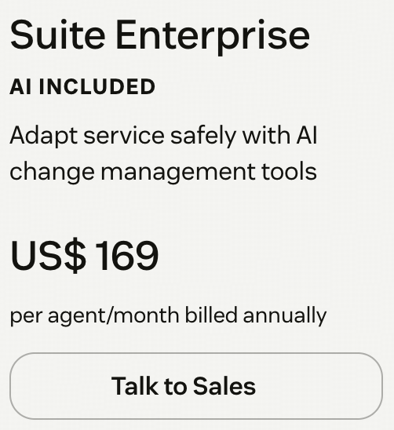Image resolution: width=394 pixels, height=430 pixels.
Task: Click the change management tools text line
Action: click(x=163, y=172)
